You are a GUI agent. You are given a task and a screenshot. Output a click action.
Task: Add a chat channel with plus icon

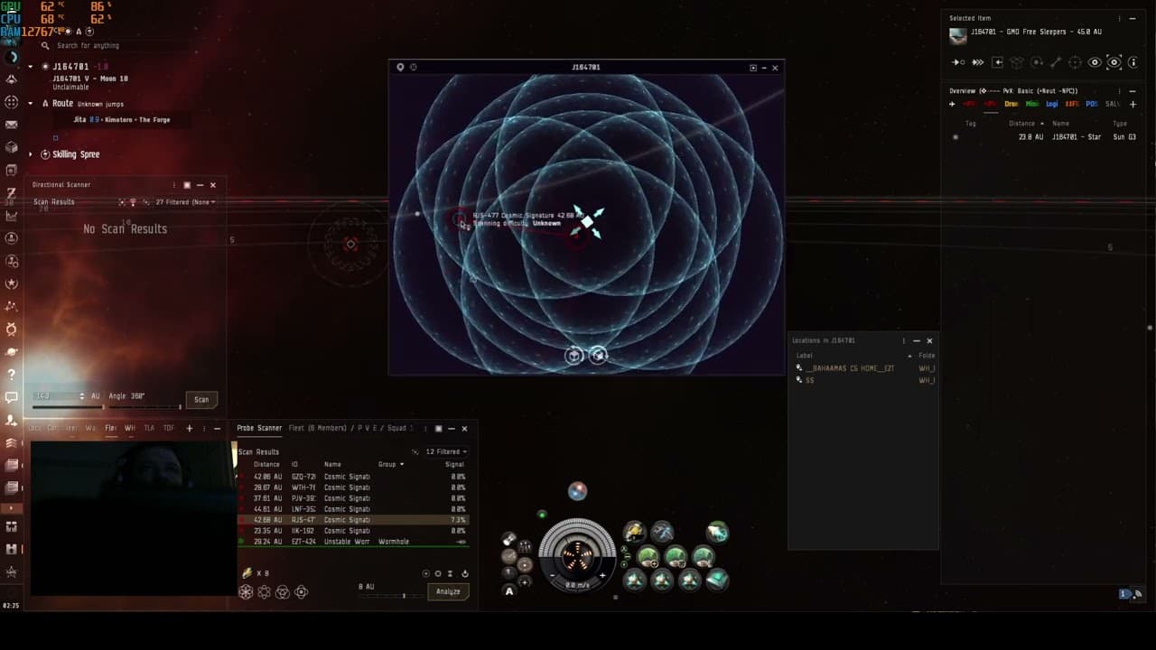coord(189,428)
